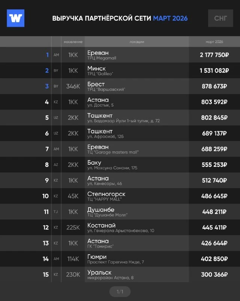Select the Баку ул. Мохсуна Сонани row
Screen dimensions: 240x301
pyautogui.click(x=120, y=165)
